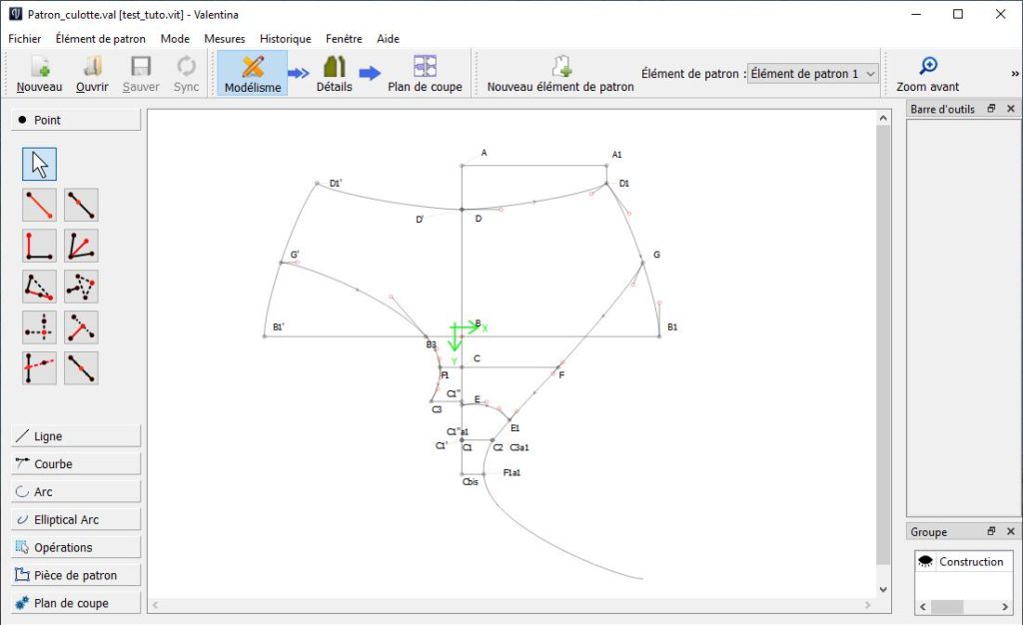
Task: Select the midpoint between two points tool
Action: tap(81, 367)
